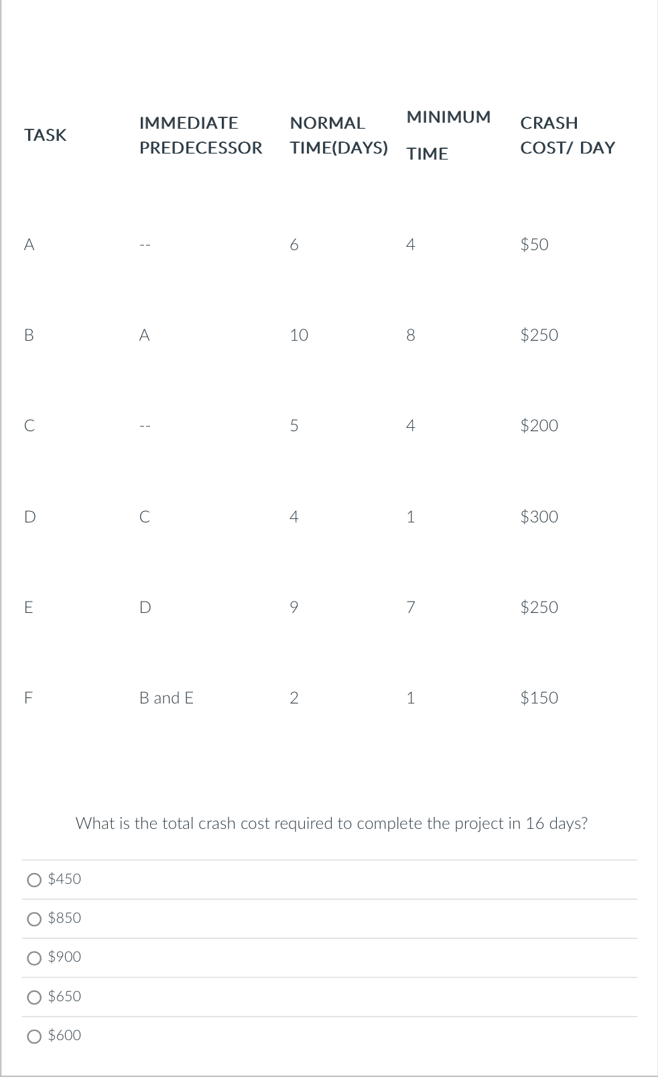Screen dimensions: 658x1079
Task: Click the $450 option label text
Action: pos(64,878)
